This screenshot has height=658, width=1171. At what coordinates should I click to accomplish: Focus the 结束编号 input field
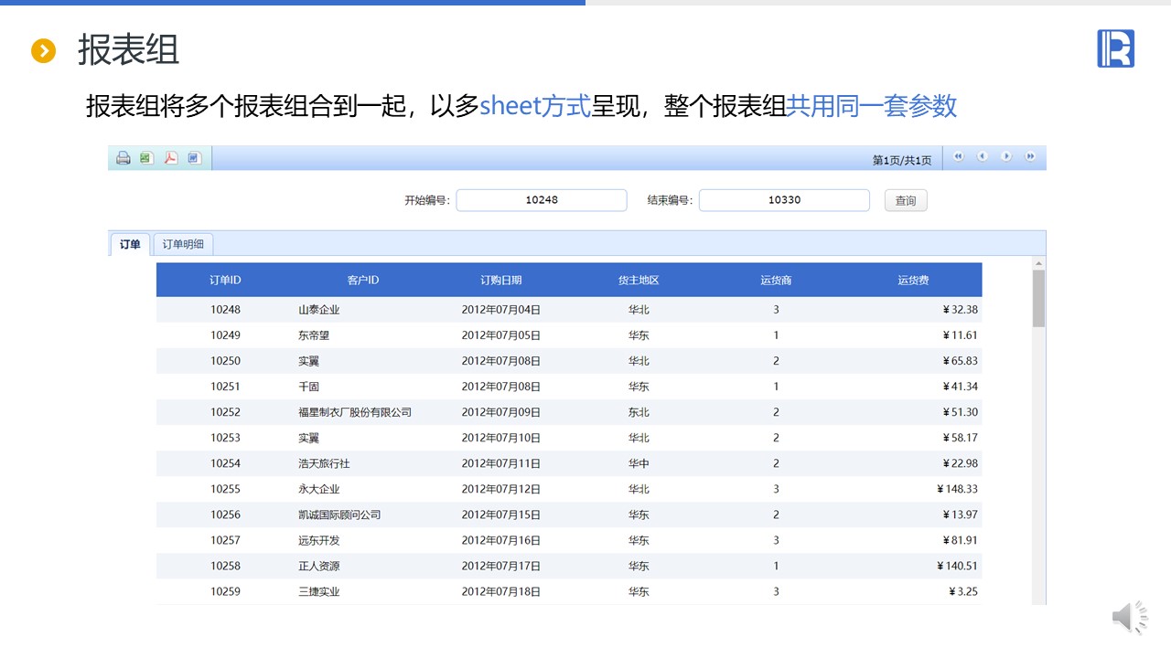point(784,200)
